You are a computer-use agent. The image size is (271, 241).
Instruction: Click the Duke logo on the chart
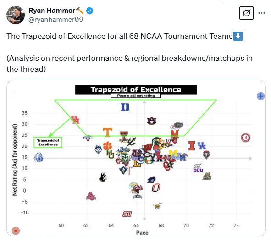(x=125, y=107)
